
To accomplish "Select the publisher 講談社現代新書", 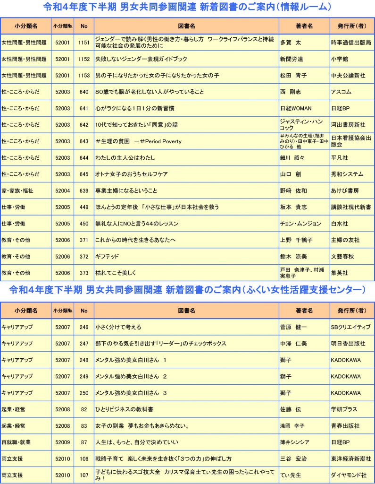I will point(351,207).
